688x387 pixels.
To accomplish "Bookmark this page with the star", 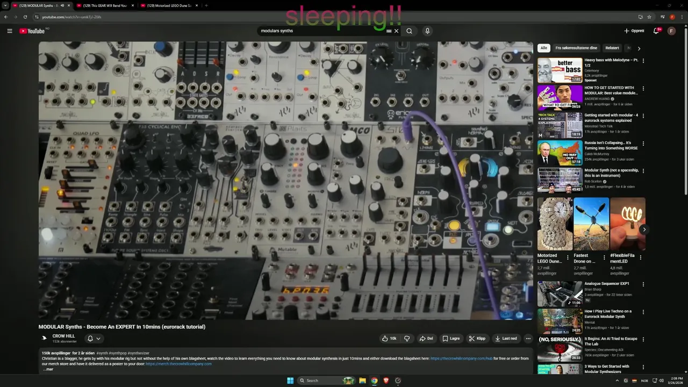I will point(649,17).
